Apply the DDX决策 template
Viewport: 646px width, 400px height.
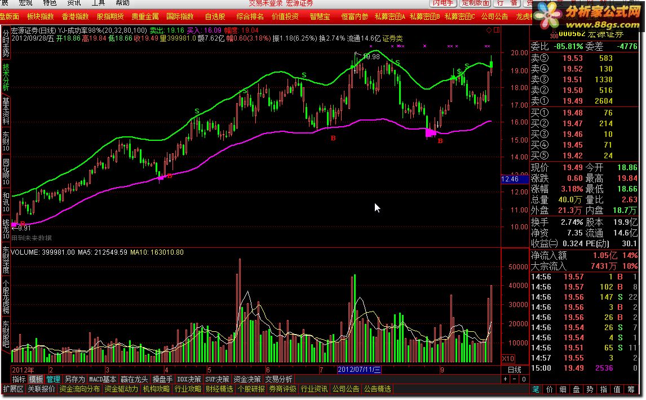click(x=189, y=379)
